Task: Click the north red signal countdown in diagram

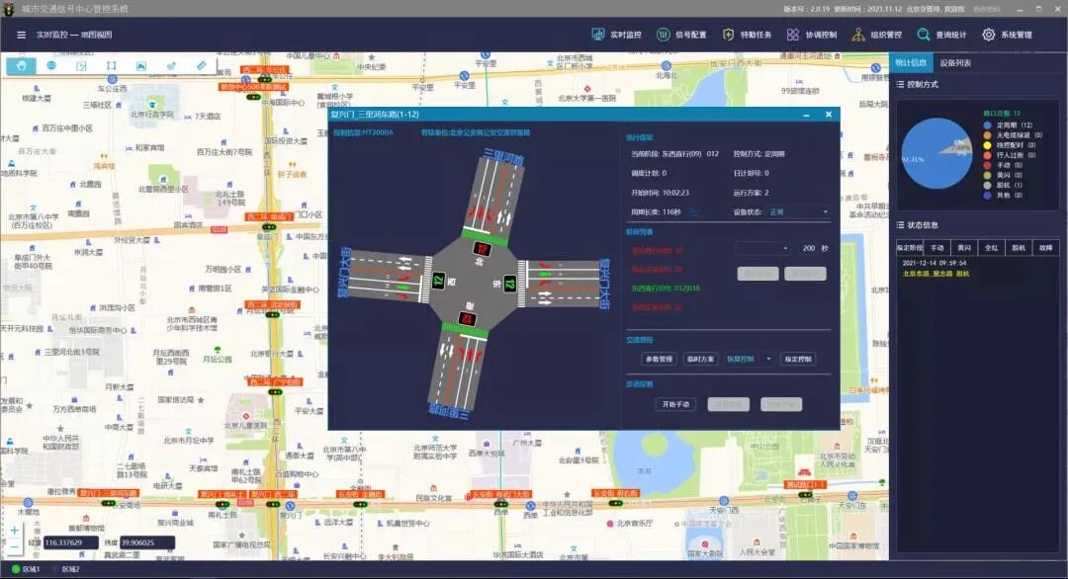Action: 482,249
